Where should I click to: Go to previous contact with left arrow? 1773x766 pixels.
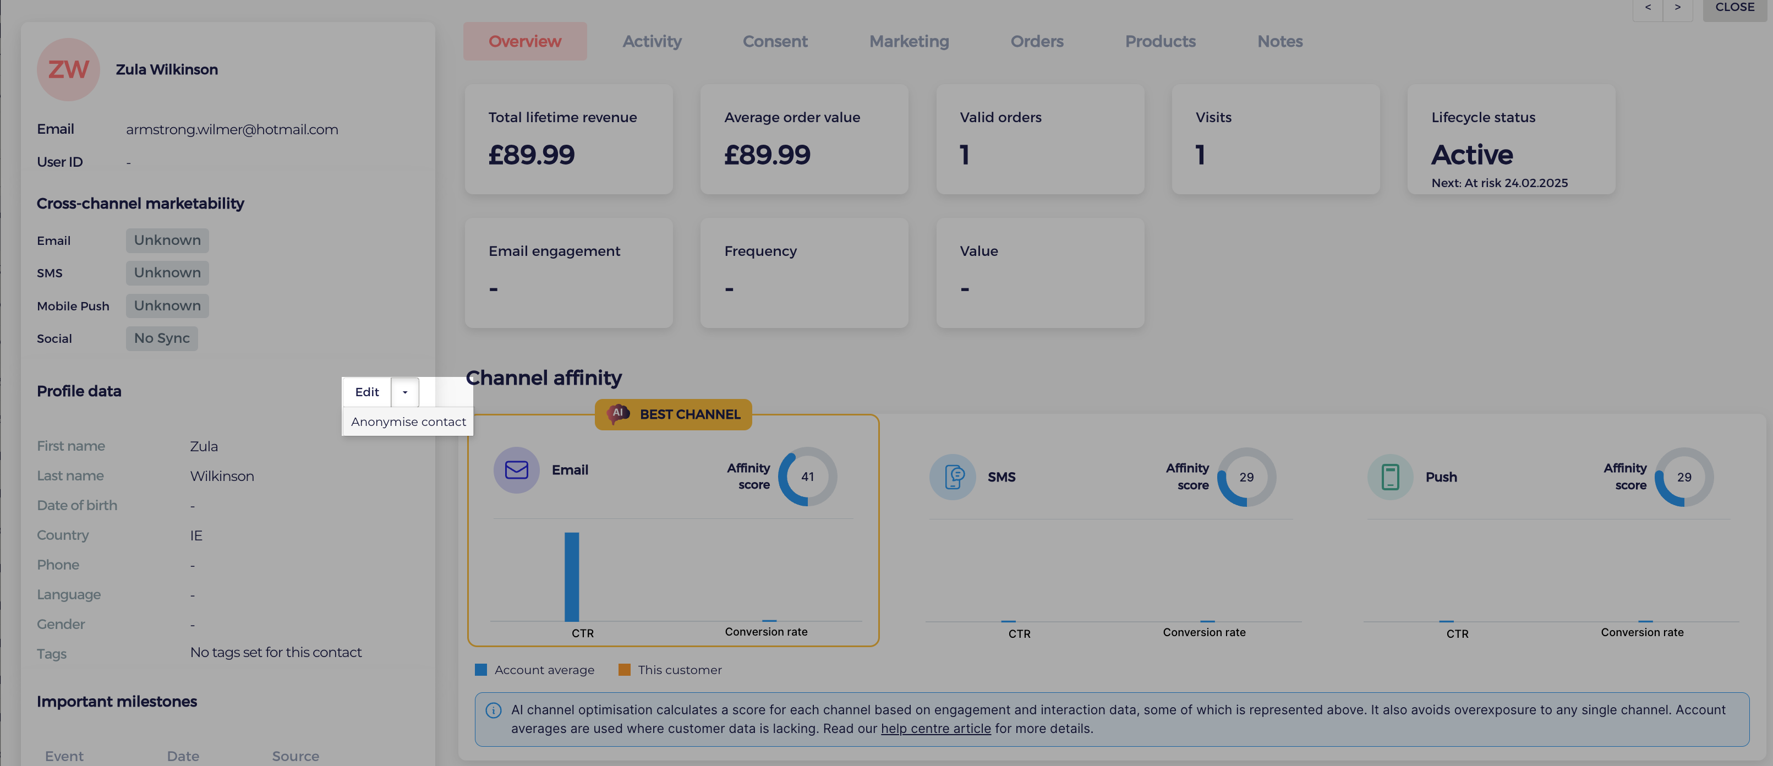click(1648, 8)
